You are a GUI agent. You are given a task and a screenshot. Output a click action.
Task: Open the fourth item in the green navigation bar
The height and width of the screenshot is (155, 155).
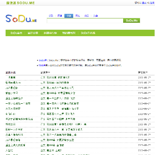click(69, 33)
